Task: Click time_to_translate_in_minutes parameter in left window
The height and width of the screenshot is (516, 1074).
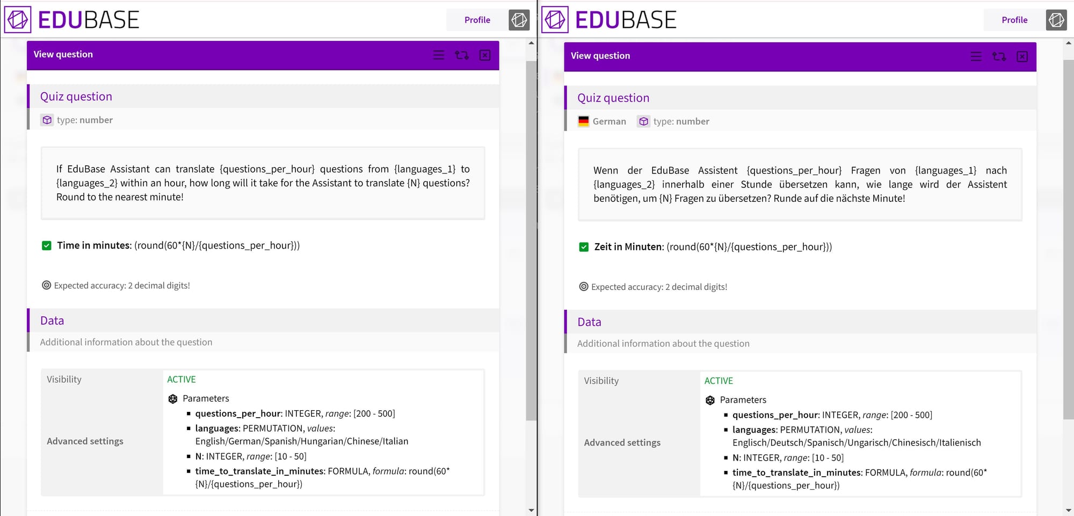Action: 322,478
